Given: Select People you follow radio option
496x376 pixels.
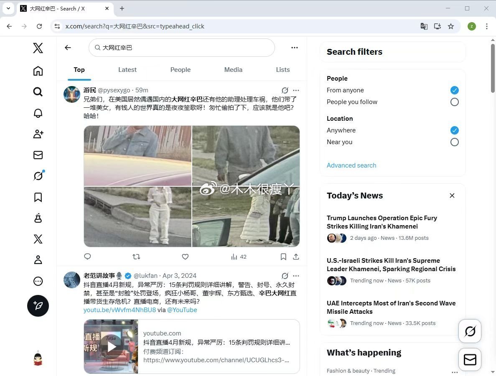Looking at the screenshot, I should click(x=455, y=102).
